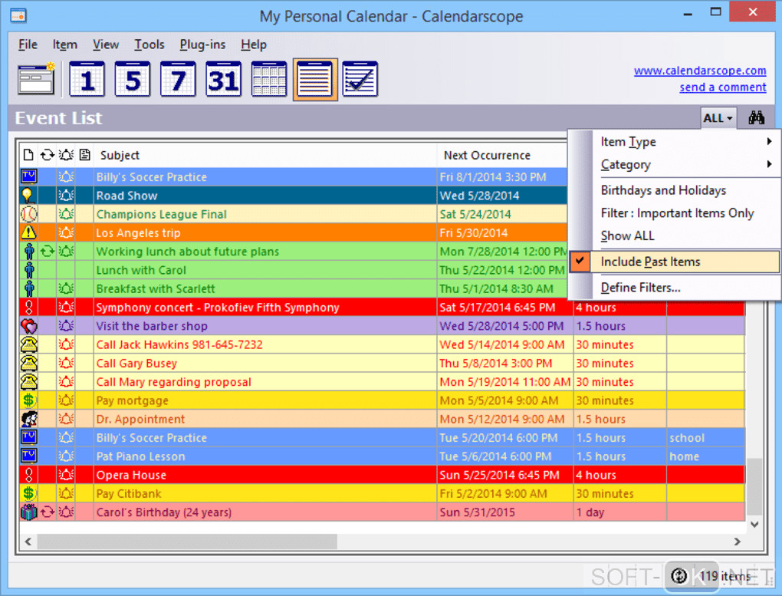Click the horizontal scrollbar thumb
782x596 pixels.
coord(187,541)
